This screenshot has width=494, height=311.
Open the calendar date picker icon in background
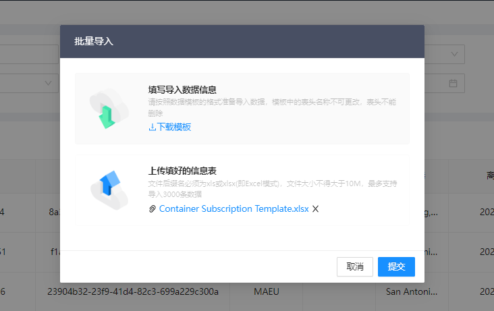[x=453, y=83]
